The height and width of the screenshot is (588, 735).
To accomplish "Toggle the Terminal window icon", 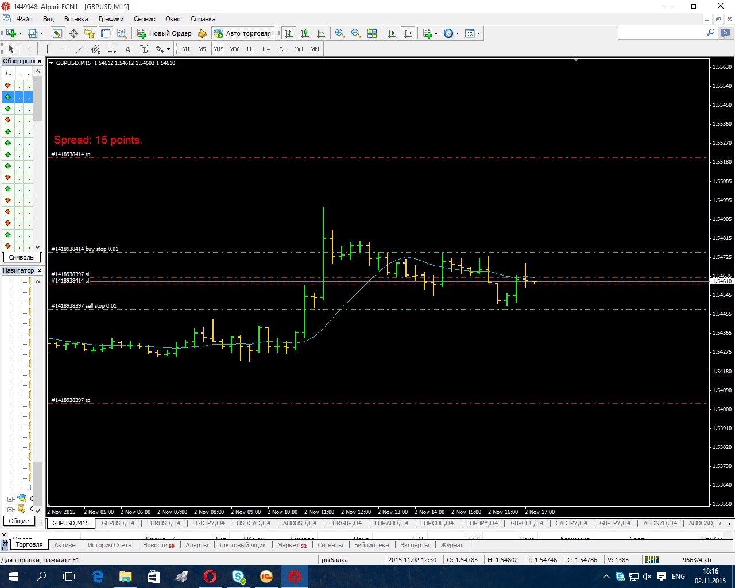I will click(x=106, y=33).
